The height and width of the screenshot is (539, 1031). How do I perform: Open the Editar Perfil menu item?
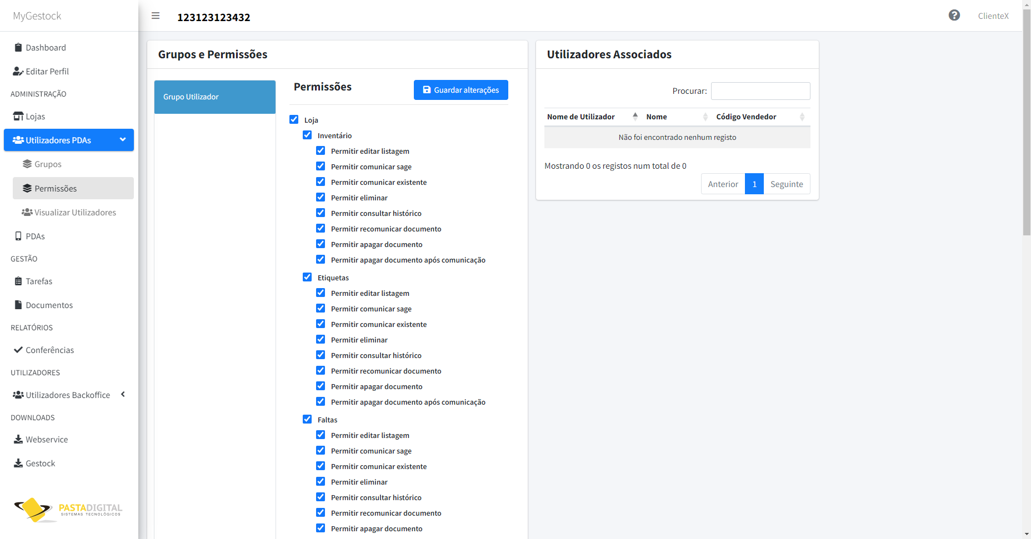tap(69, 72)
